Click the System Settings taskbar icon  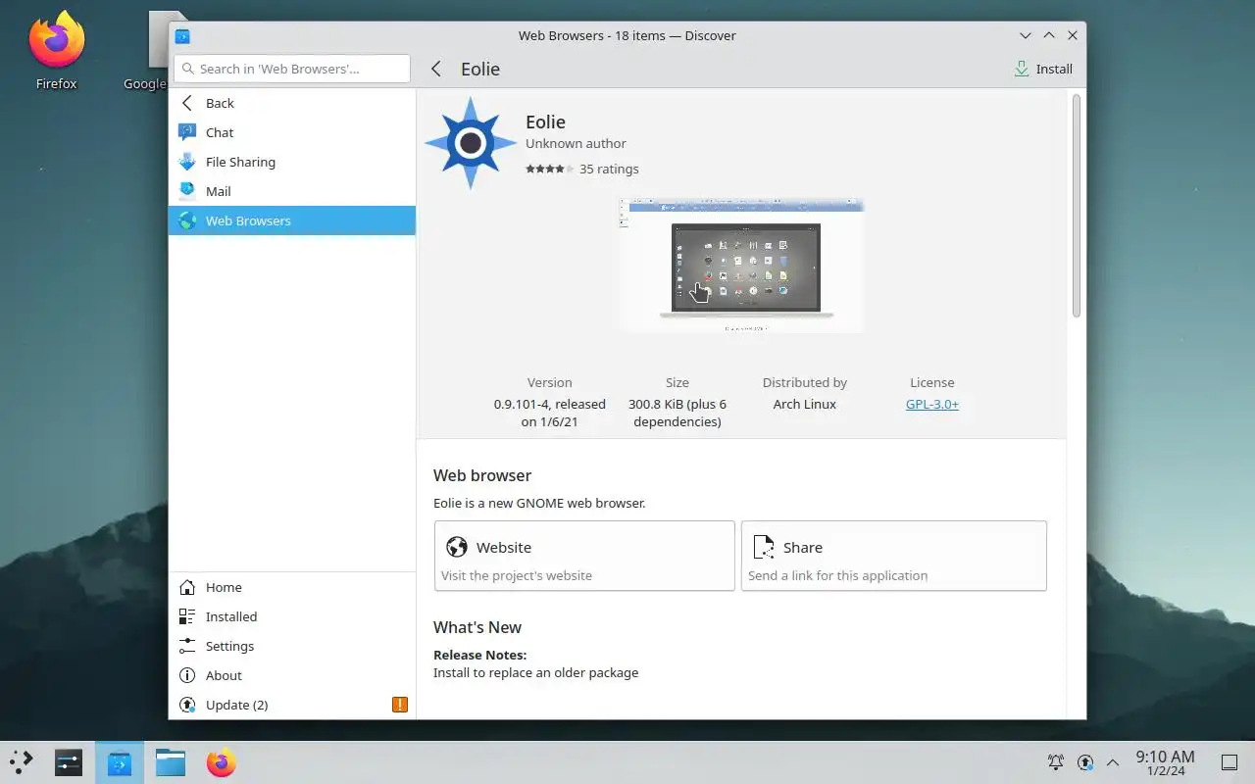pyautogui.click(x=69, y=762)
